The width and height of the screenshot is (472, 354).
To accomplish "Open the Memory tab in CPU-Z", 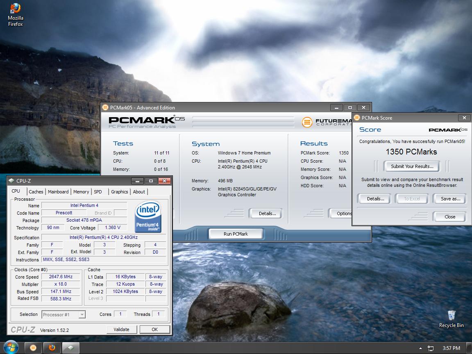I will 81,192.
